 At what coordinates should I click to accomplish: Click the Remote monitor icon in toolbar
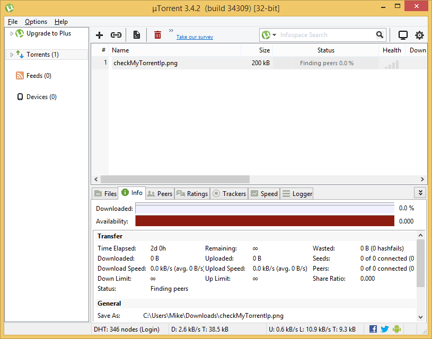point(403,35)
